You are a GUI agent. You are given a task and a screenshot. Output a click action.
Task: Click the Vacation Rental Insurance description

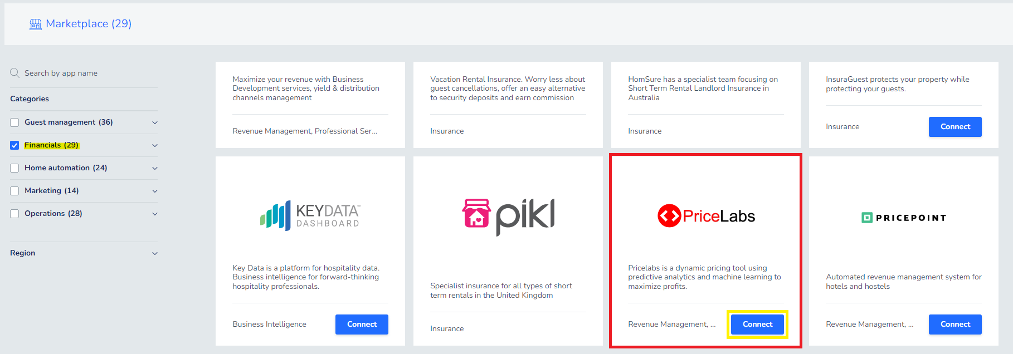(x=508, y=88)
